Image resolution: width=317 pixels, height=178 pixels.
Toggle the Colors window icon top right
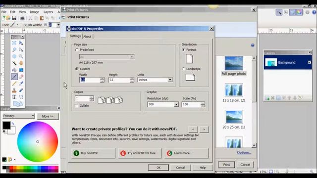tap(299, 12)
